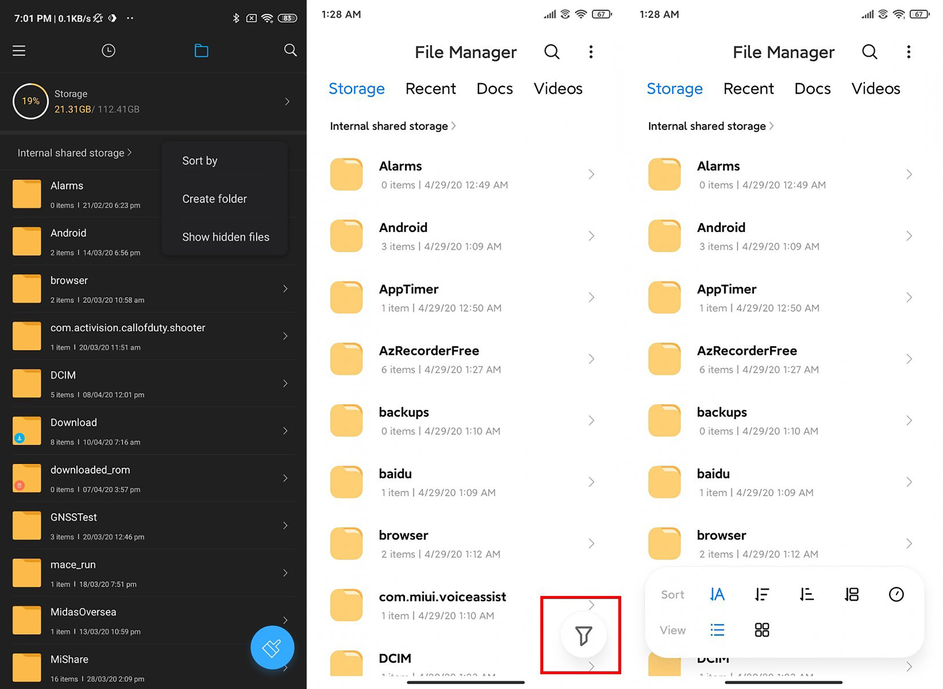Click Sort by in the popup menu
The width and height of the screenshot is (943, 689).
(200, 161)
